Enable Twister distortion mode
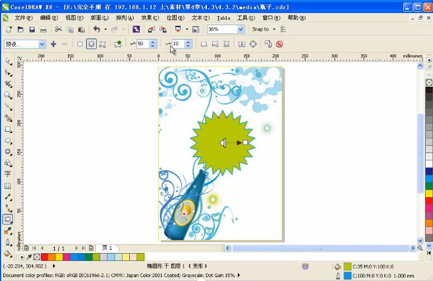This screenshot has width=433, height=281. point(102,44)
